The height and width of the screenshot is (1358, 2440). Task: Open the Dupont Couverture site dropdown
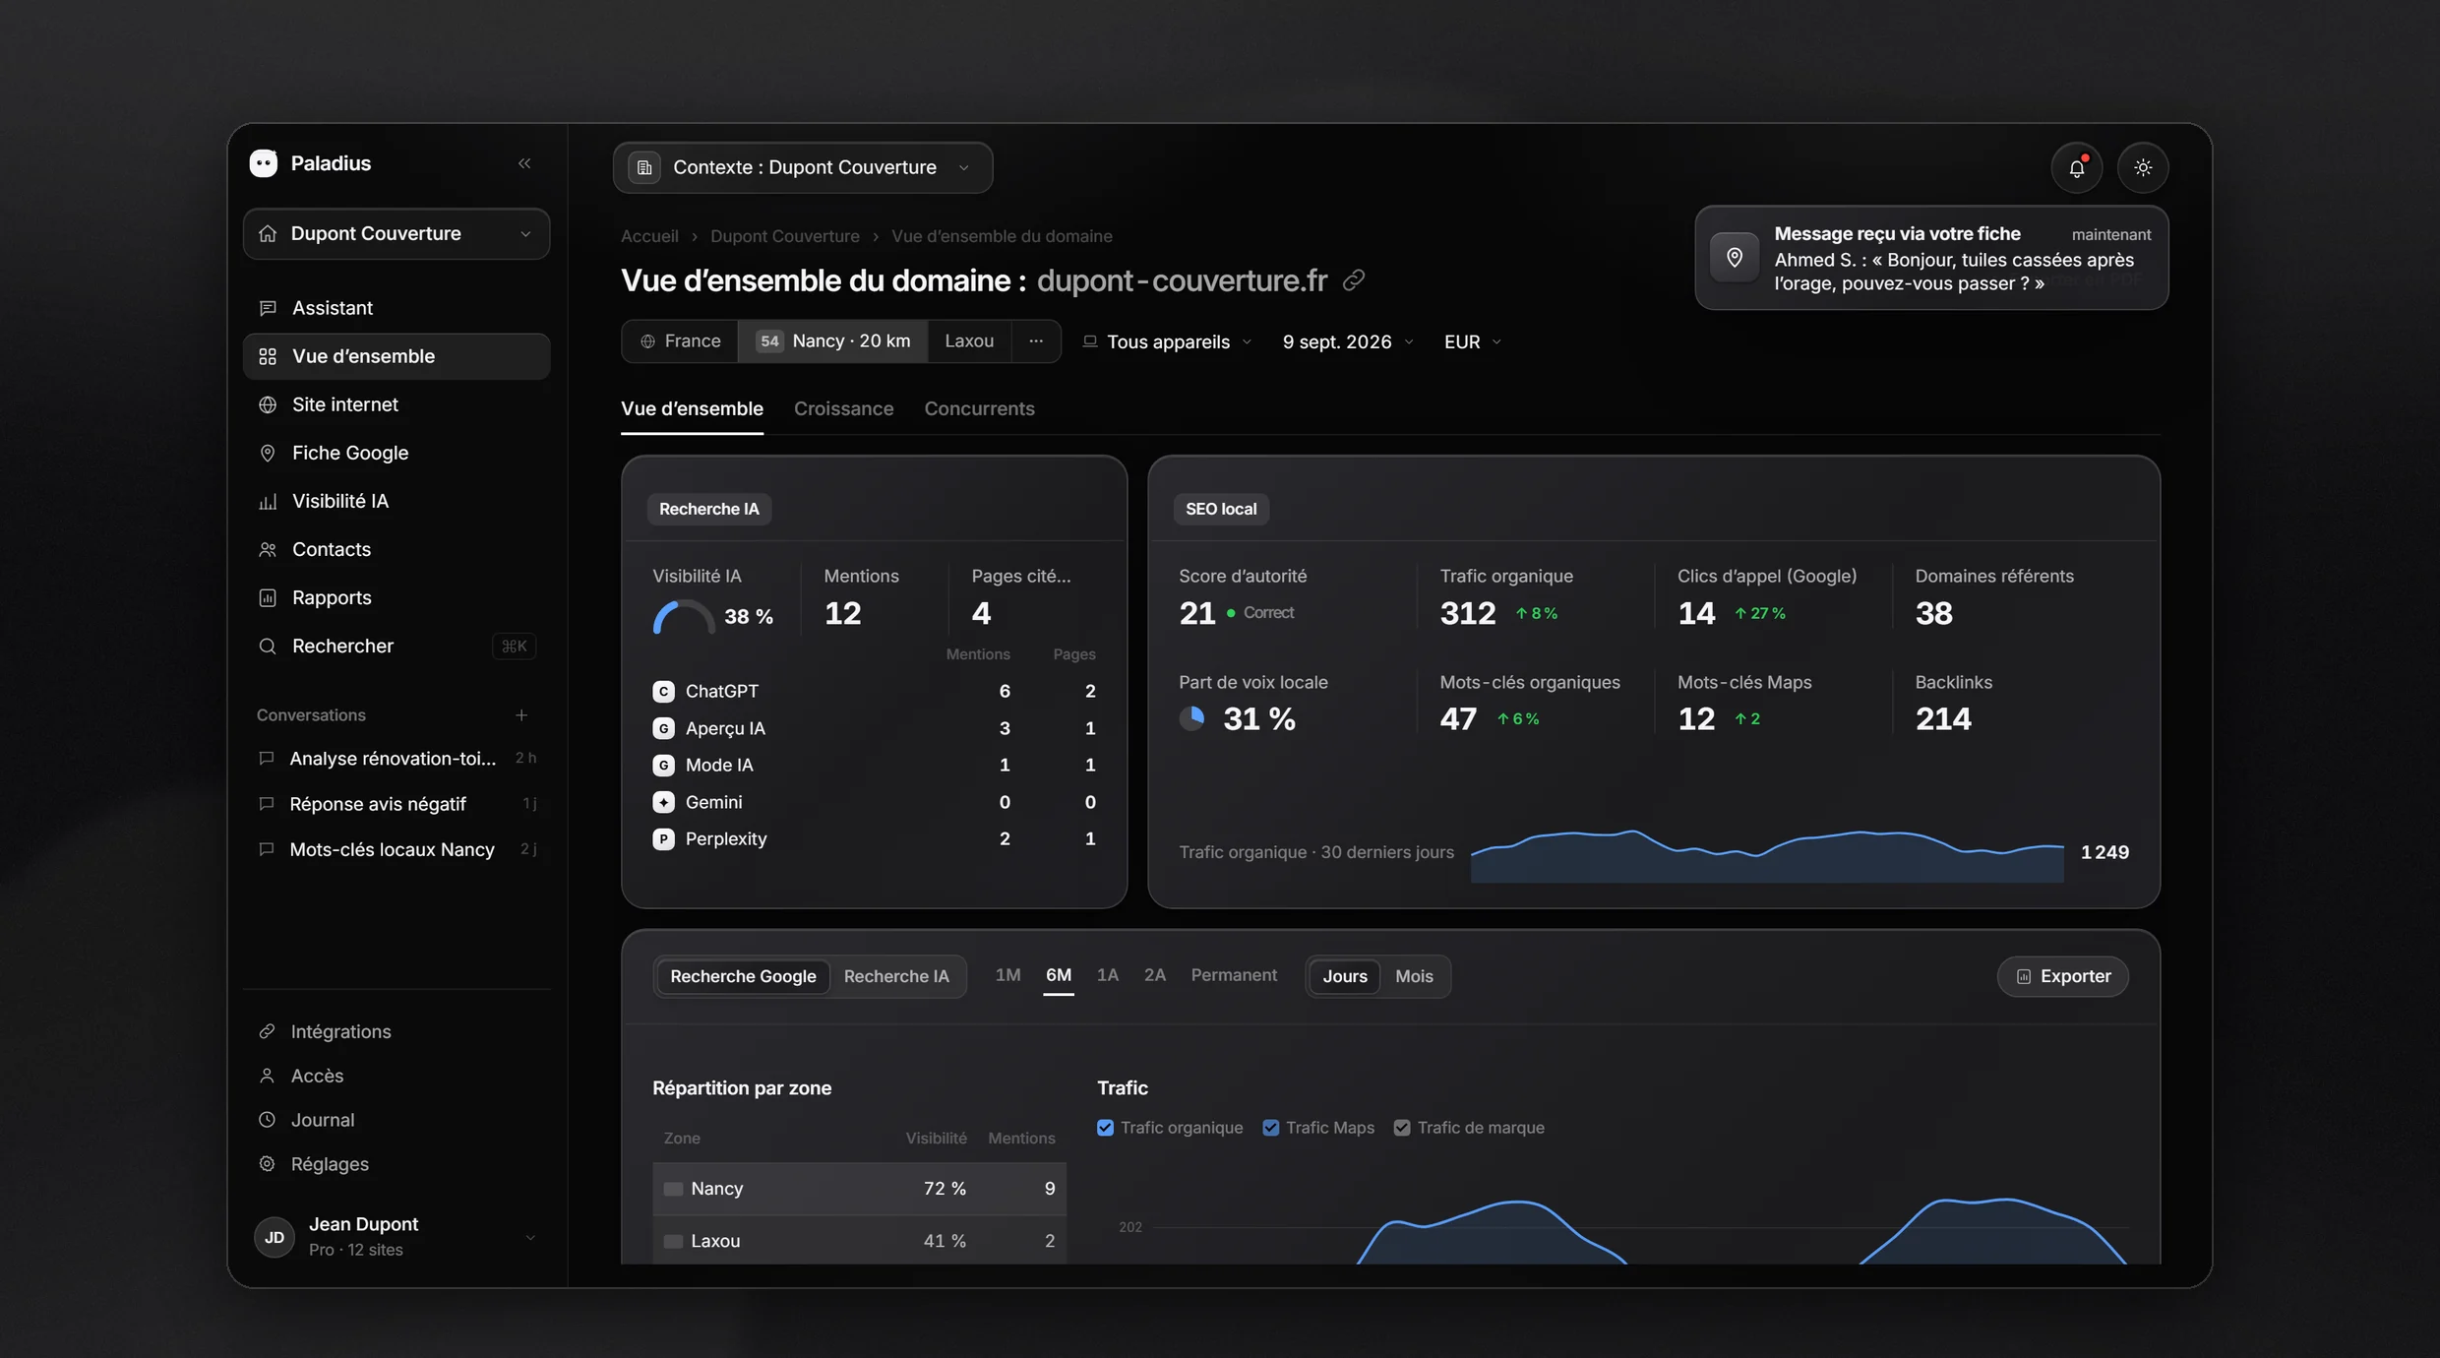(396, 234)
